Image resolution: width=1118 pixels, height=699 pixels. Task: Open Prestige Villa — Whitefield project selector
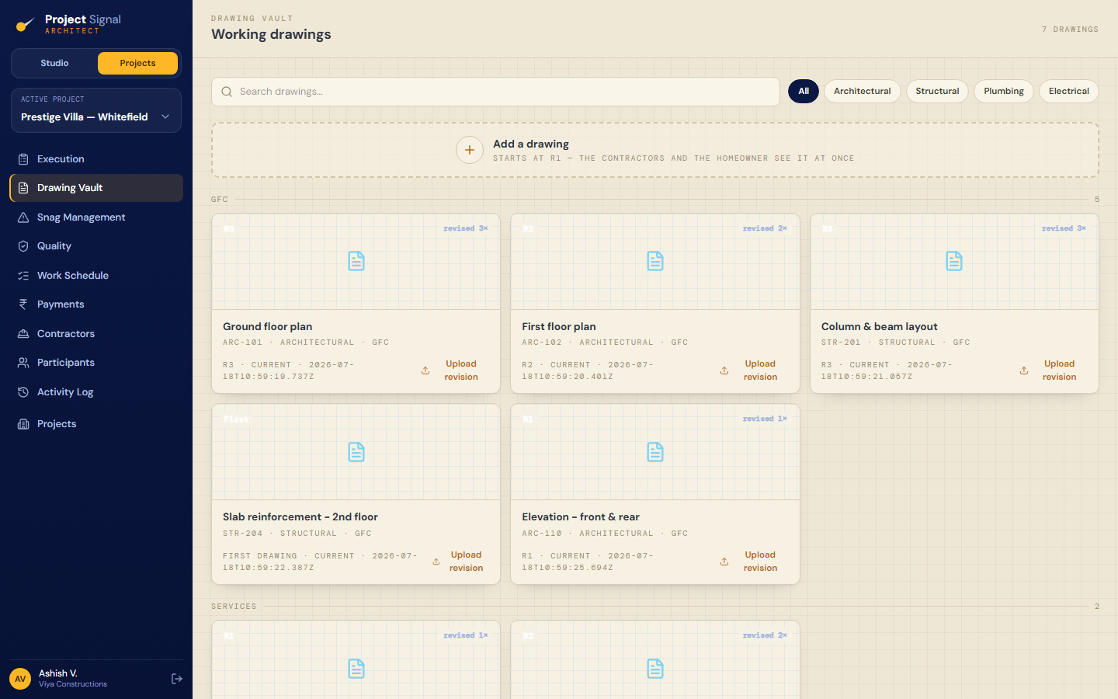[x=96, y=110]
